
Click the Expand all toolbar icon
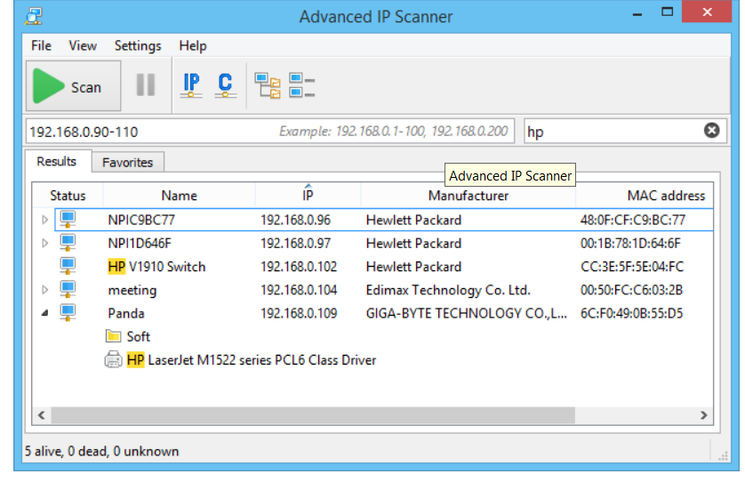268,85
